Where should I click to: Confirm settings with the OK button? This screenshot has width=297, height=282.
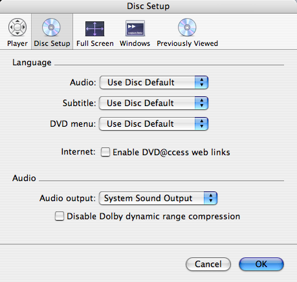(x=261, y=264)
